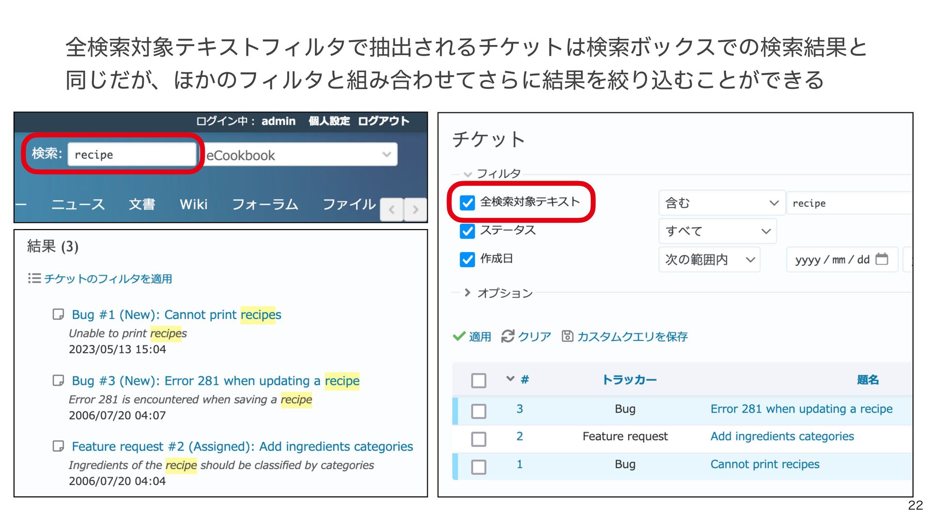Screen dimensions: 930x523
Task: Uncheck the 全検索対象テキスト filter checkbox
Action: coord(467,202)
